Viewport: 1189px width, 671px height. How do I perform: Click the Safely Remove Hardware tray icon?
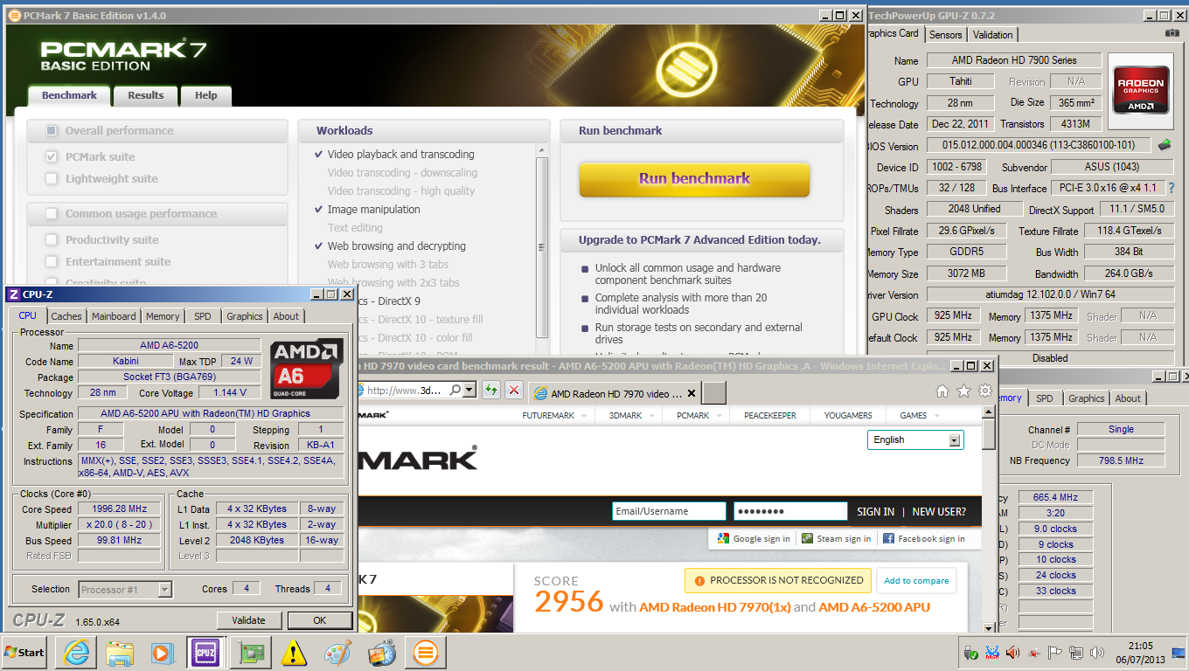coord(970,653)
